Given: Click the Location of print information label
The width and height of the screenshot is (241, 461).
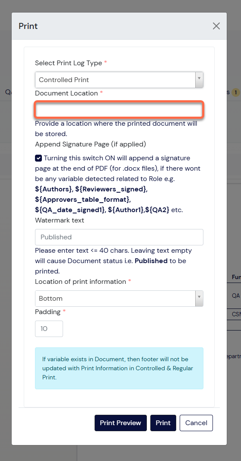Looking at the screenshot, I should [80, 282].
